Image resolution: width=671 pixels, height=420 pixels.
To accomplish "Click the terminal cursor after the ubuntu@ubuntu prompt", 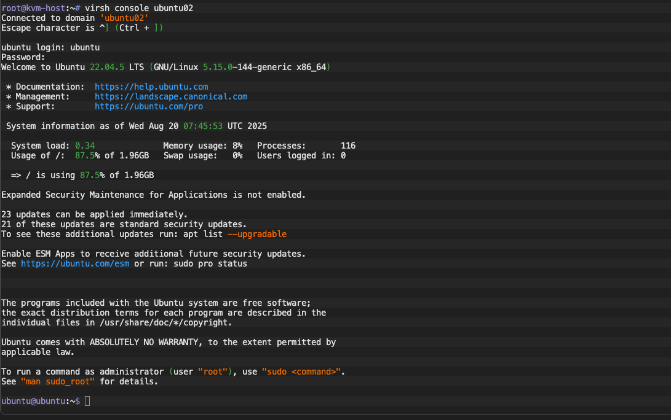I will point(87,401).
